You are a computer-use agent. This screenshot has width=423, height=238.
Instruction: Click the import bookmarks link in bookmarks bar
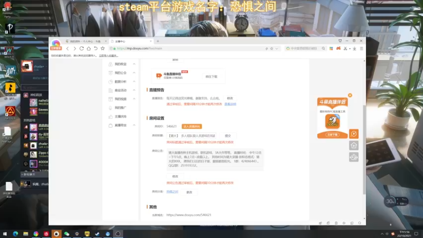click(108, 56)
